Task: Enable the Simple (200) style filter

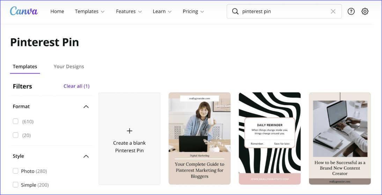Action: pos(16,185)
